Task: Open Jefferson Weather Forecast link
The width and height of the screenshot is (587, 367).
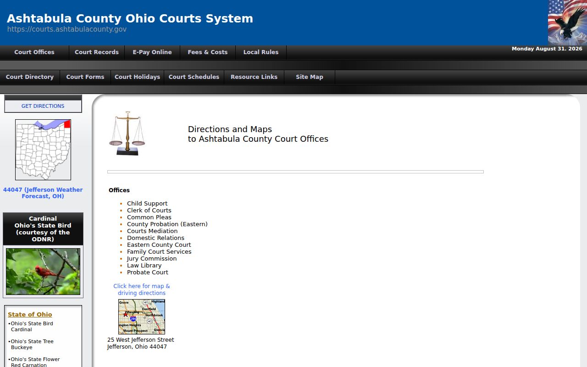Action: [x=43, y=193]
